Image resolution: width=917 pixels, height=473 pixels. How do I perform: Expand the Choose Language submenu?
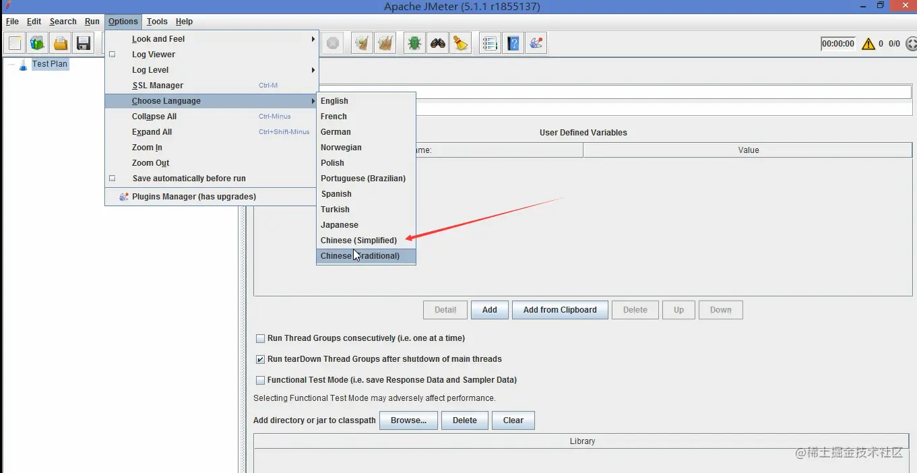tap(211, 101)
